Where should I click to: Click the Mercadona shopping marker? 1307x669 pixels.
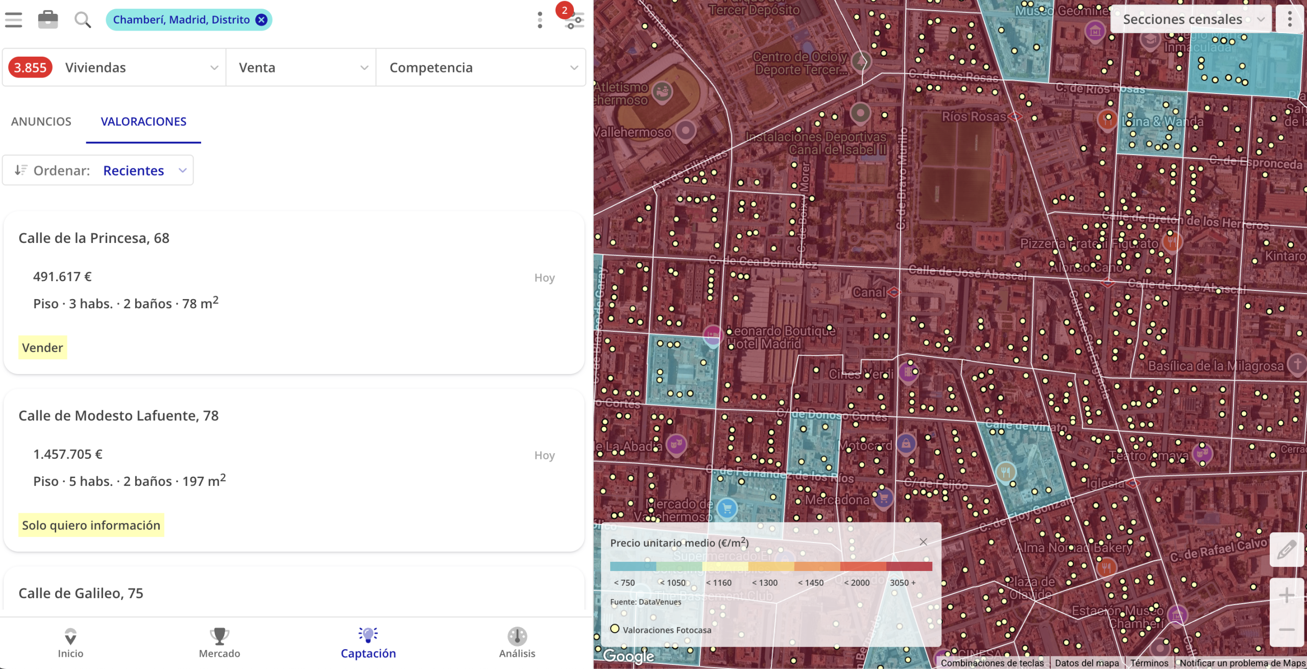click(884, 498)
